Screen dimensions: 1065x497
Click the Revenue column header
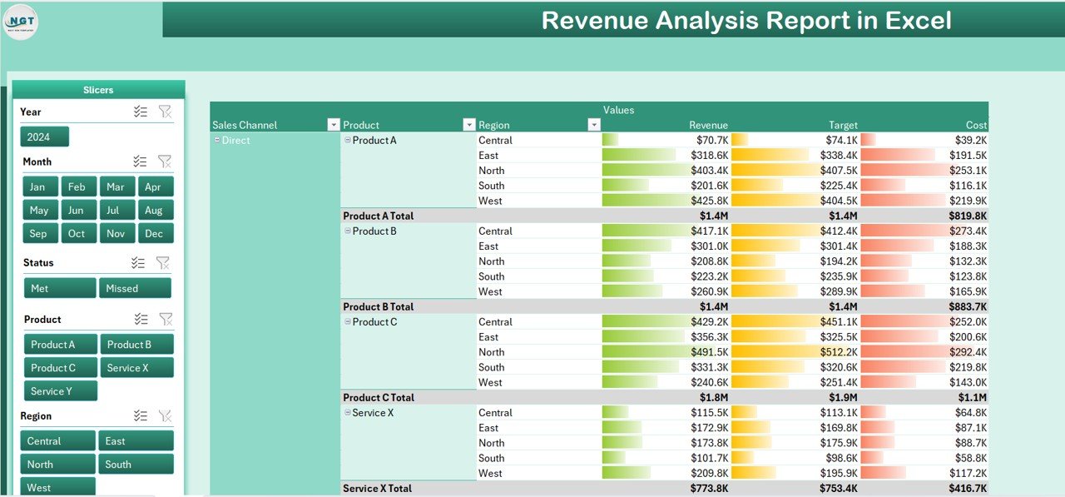click(708, 125)
